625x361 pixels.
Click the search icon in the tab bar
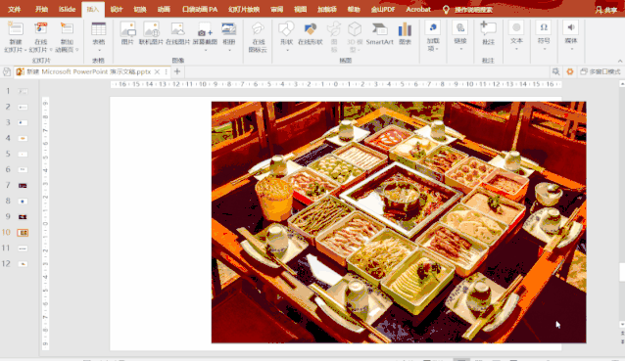[x=555, y=71]
